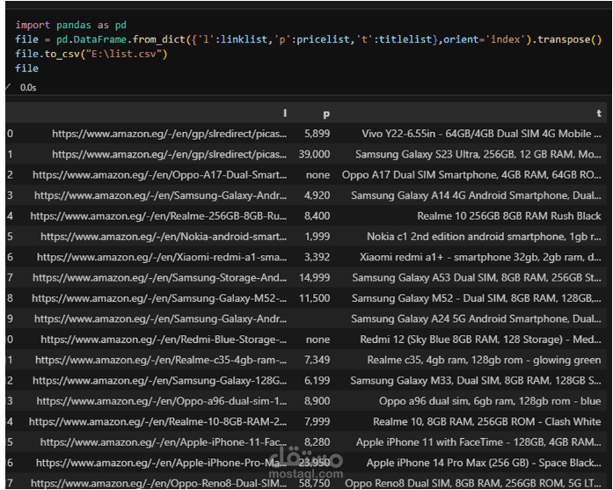Click the Samsung Galaxy M33 title cell
Image resolution: width=613 pixels, height=490 pixels.
point(476,381)
